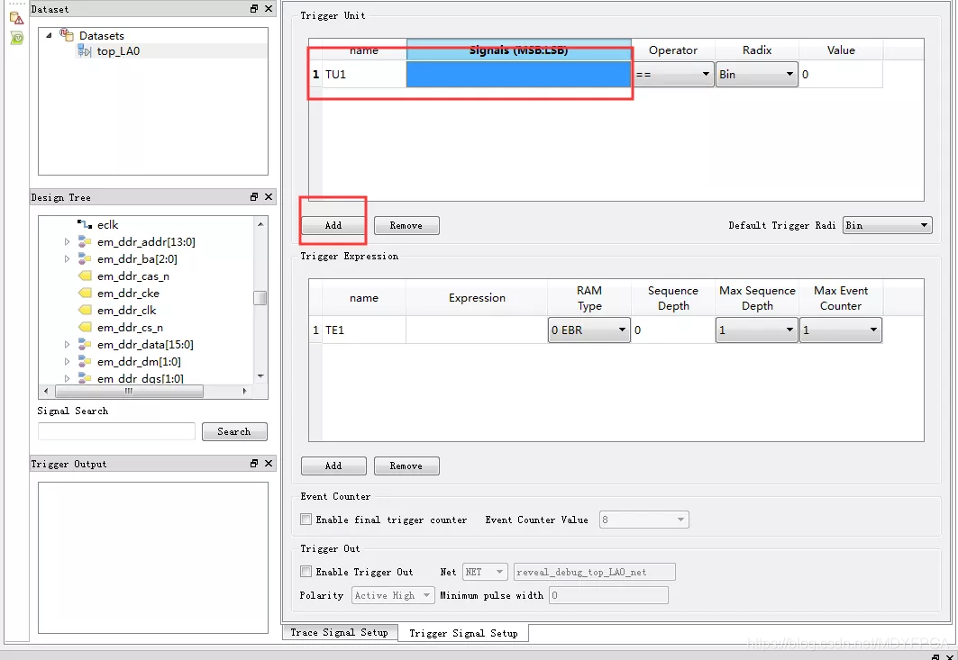
Task: Open the TU1 Operator dropdown
Action: 672,75
